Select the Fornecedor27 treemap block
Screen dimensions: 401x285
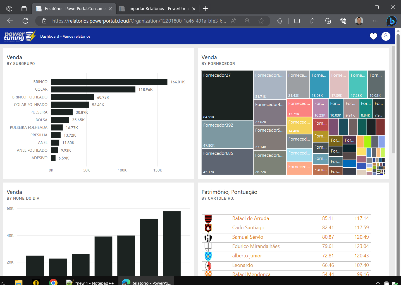coord(227,95)
